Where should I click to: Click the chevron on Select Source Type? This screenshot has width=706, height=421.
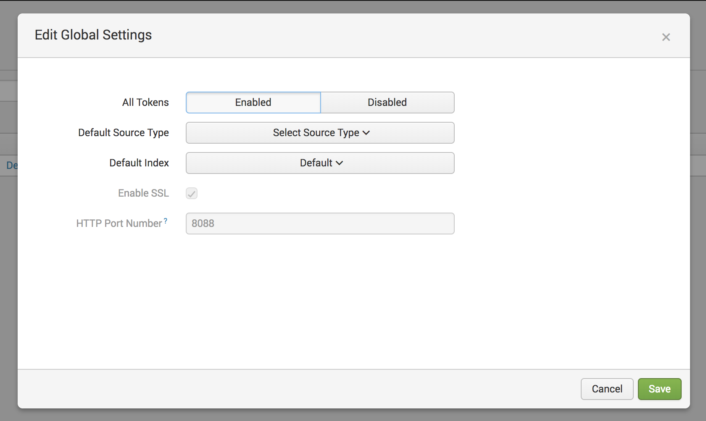(x=366, y=133)
